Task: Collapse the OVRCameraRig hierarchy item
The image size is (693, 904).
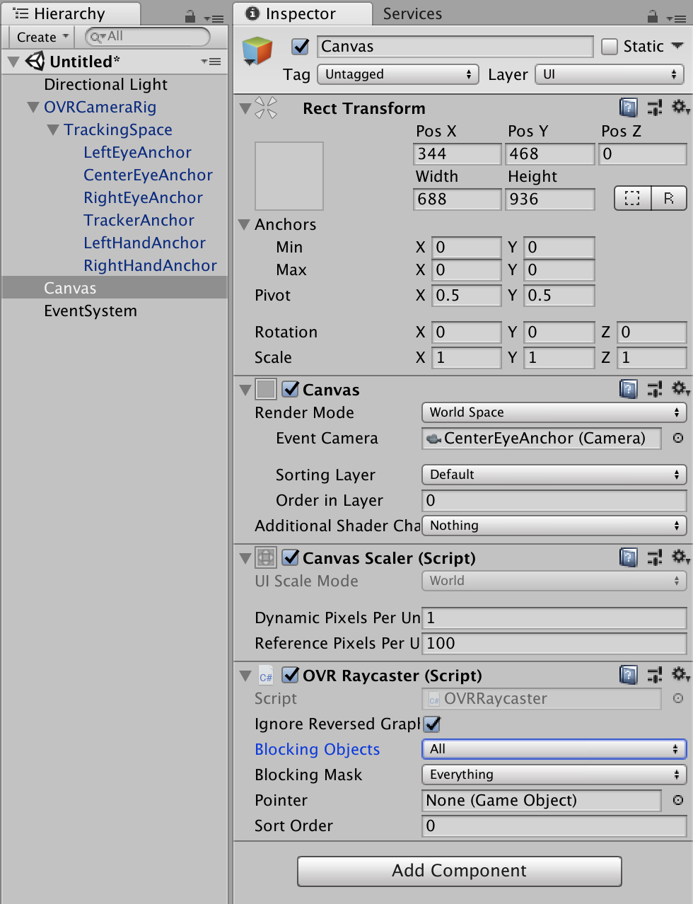Action: [33, 107]
